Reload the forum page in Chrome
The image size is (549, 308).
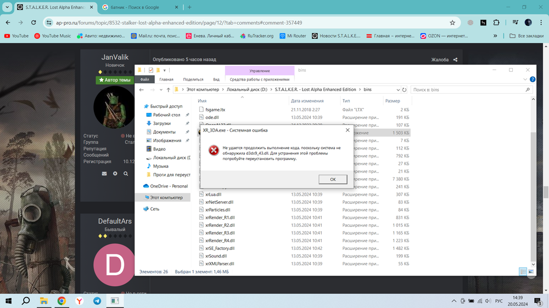tap(33, 23)
